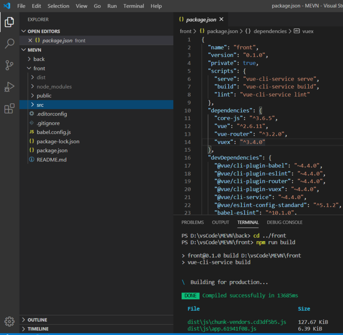Click dist\js\chunk-vendors.cd3df5b5.js in terminal
343x335 pixels.
click(x=237, y=322)
